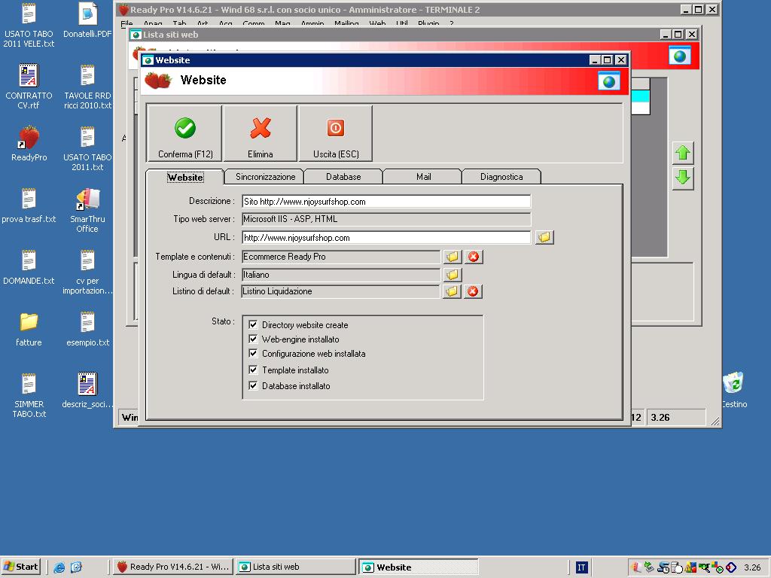Open the Web menu in Ready Pro
This screenshot has width=771, height=578.
coord(377,23)
